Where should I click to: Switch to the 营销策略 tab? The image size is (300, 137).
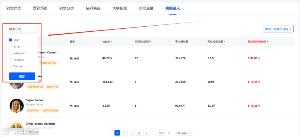(x=40, y=8)
